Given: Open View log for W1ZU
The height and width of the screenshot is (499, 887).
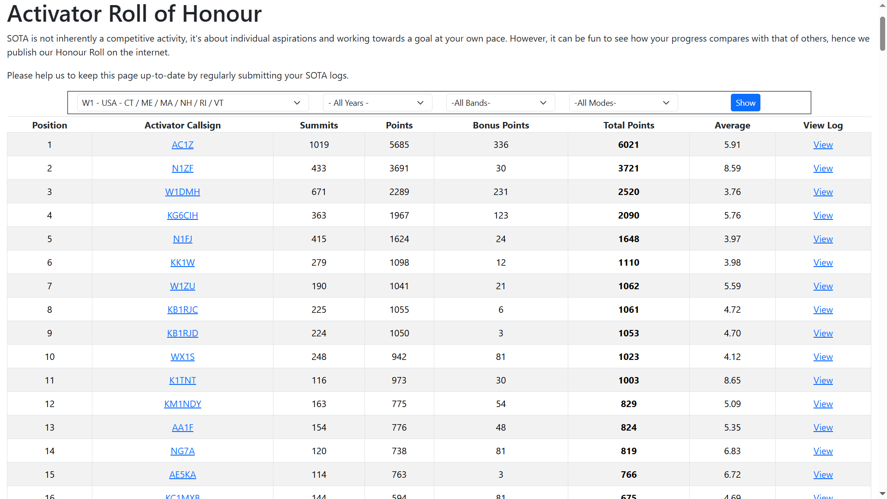Looking at the screenshot, I should pyautogui.click(x=823, y=286).
